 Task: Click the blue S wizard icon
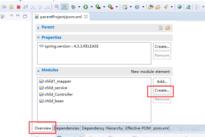137,7
